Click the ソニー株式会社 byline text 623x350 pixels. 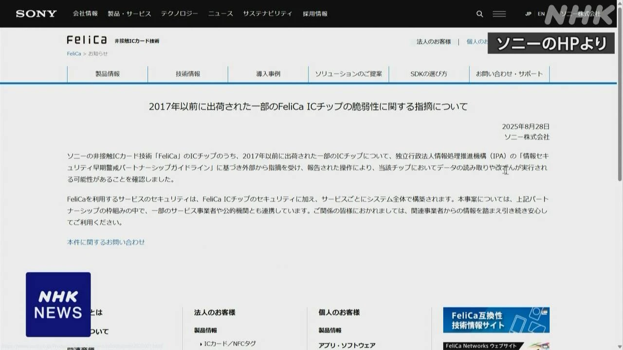[x=527, y=137]
